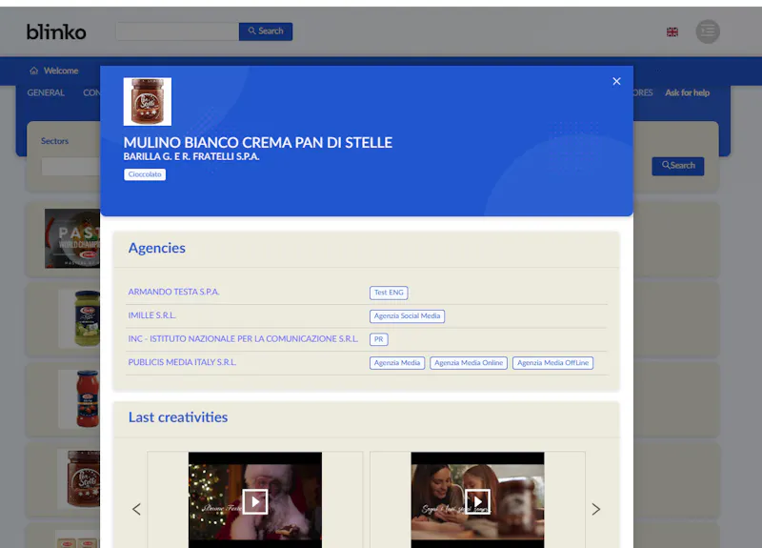The height and width of the screenshot is (548, 762).
Task: Open the GENERAL tab
Action: (46, 92)
